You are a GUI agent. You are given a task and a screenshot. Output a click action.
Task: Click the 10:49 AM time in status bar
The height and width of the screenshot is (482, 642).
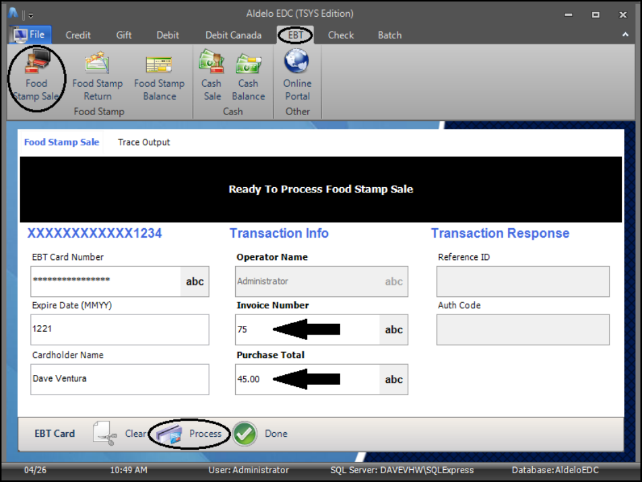(x=129, y=470)
